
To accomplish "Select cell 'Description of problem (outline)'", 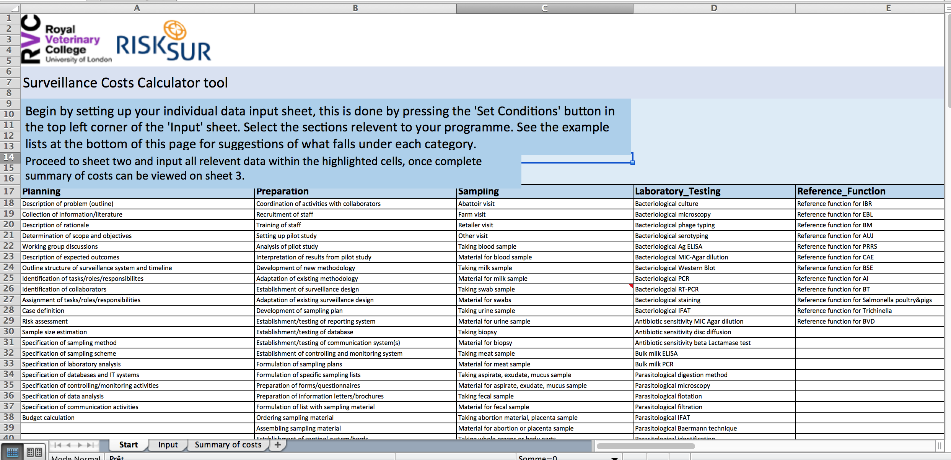I will click(137, 204).
